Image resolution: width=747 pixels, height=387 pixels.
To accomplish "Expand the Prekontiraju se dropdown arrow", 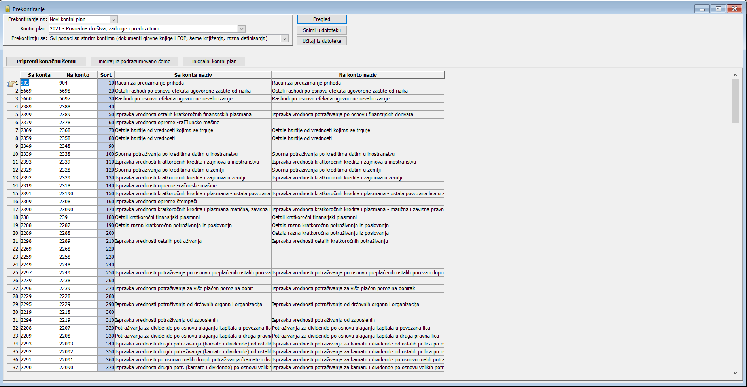I will (x=285, y=38).
